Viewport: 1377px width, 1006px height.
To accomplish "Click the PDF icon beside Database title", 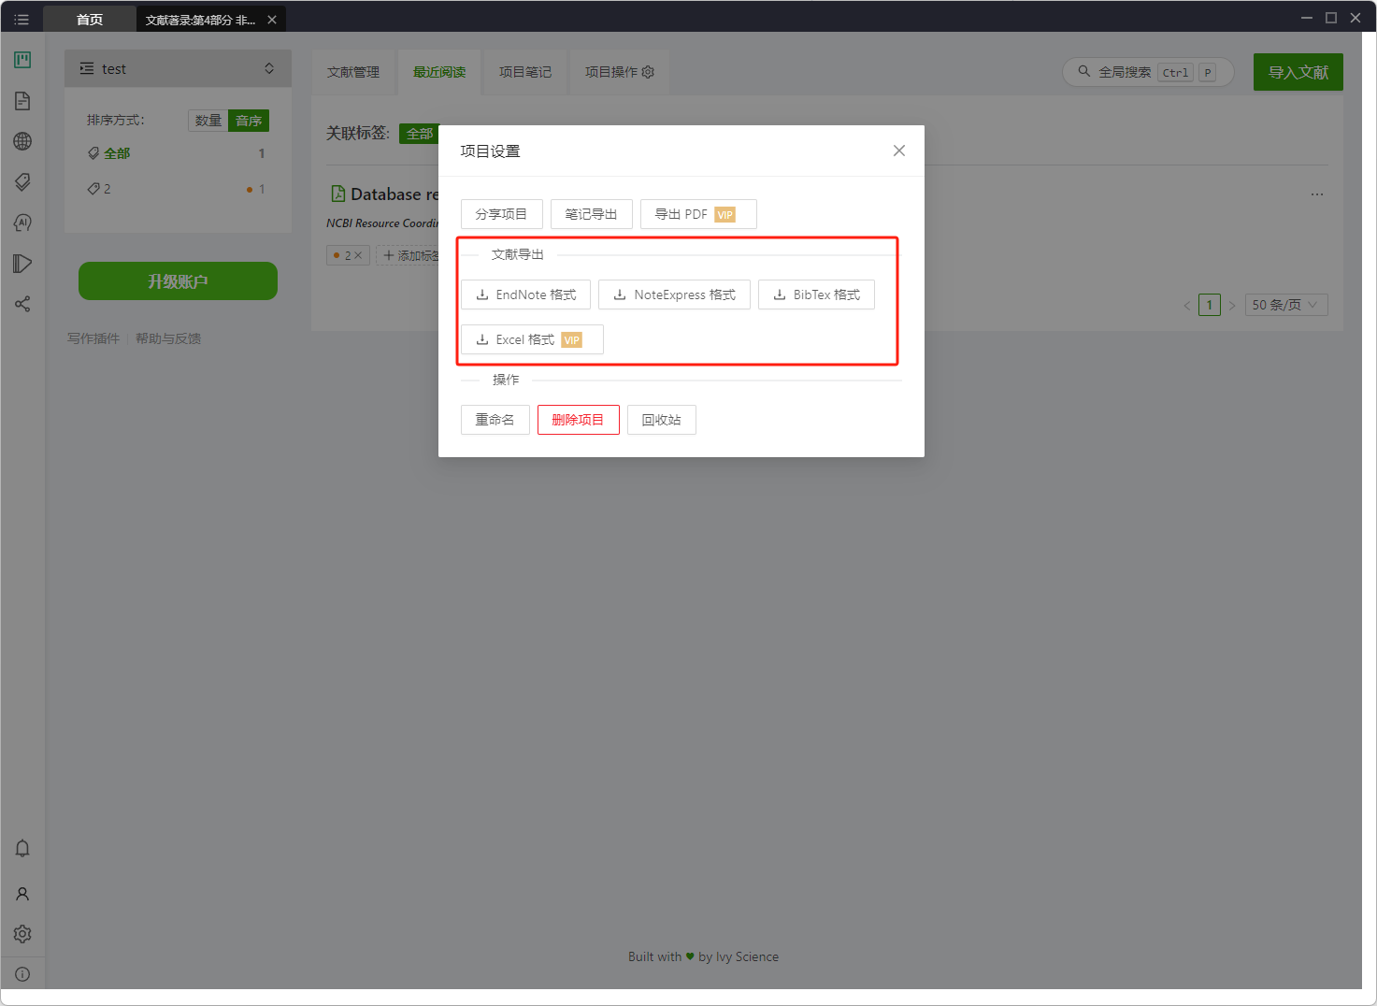I will (338, 194).
